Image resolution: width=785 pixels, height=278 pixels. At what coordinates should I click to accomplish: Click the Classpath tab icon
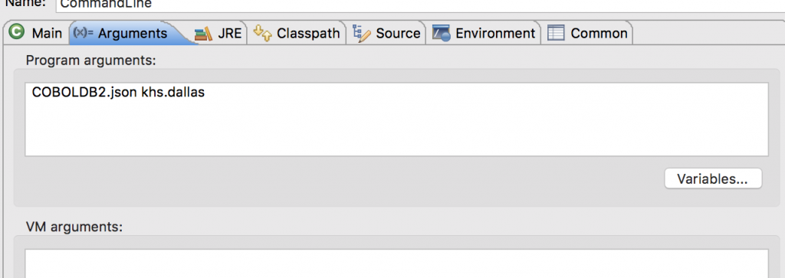(x=262, y=33)
